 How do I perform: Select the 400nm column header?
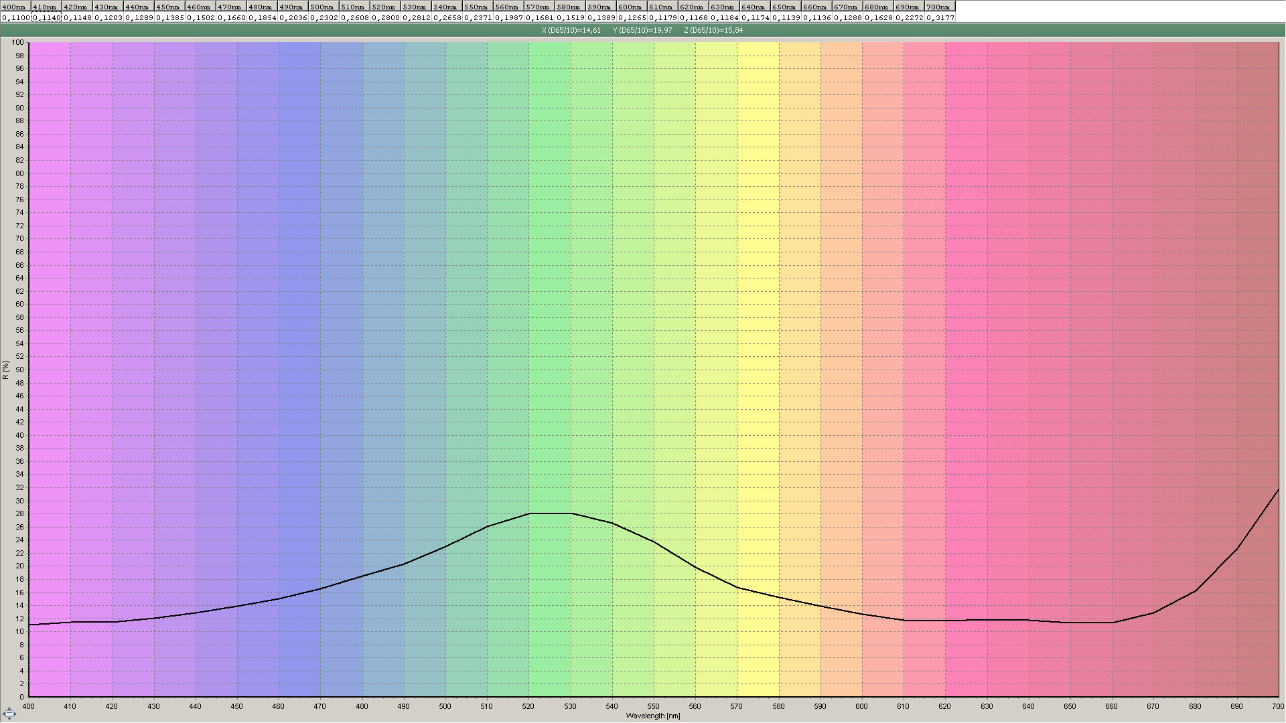click(x=15, y=7)
